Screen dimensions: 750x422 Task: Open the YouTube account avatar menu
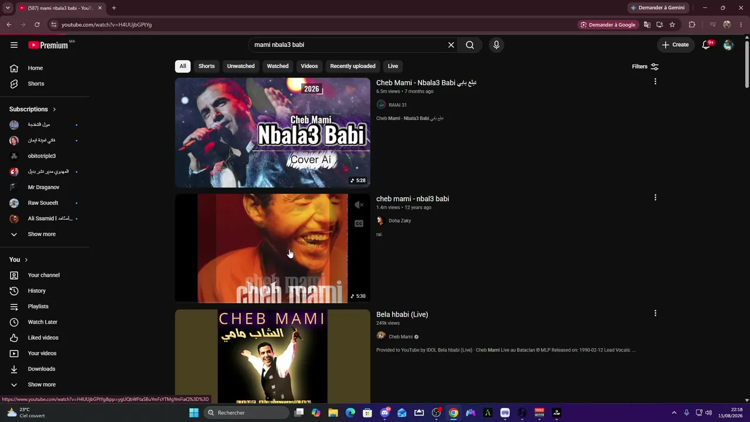coord(728,45)
